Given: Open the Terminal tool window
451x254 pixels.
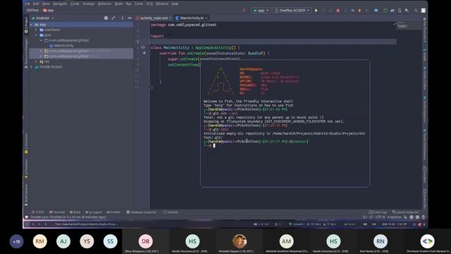Looking at the screenshot, I should 57,212.
